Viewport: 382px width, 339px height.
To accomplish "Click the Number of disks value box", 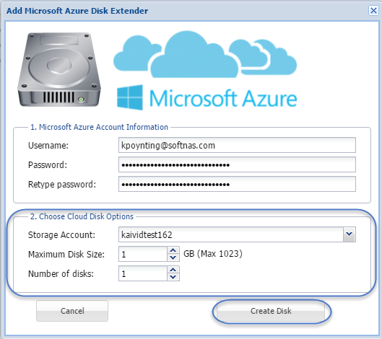I will pyautogui.click(x=143, y=273).
